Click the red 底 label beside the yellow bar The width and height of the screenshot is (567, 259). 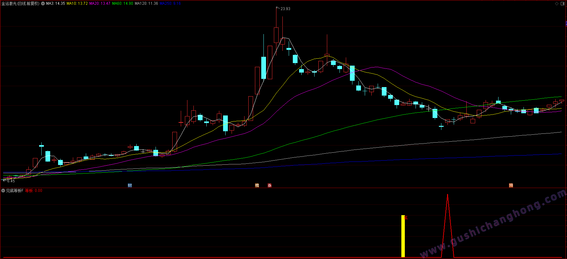pyautogui.click(x=406, y=218)
